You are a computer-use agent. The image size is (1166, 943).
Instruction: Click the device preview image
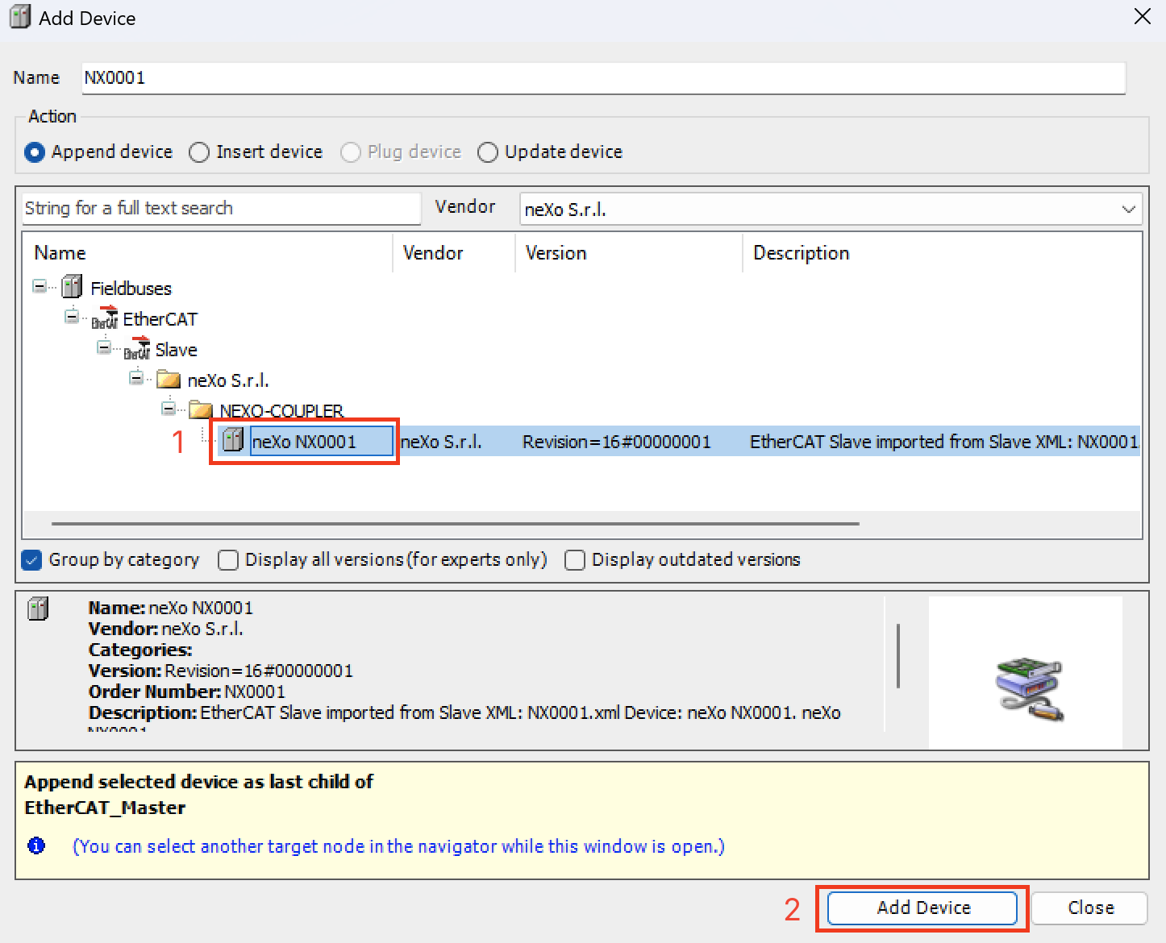(x=1030, y=689)
